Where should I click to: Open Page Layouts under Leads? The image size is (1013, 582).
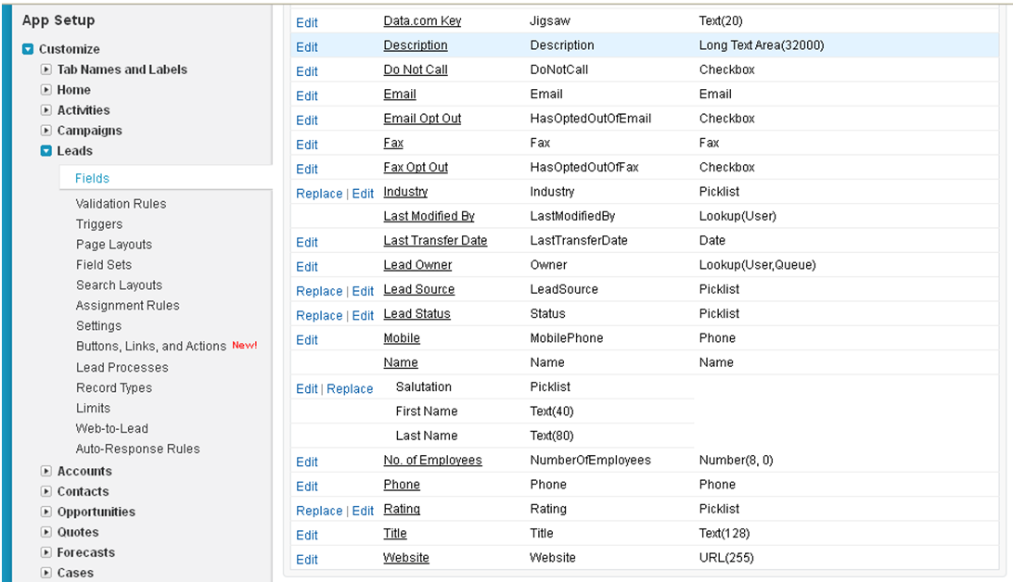tap(114, 245)
